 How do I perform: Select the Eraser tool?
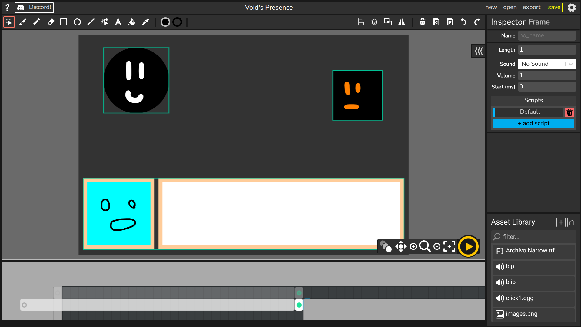tap(50, 22)
